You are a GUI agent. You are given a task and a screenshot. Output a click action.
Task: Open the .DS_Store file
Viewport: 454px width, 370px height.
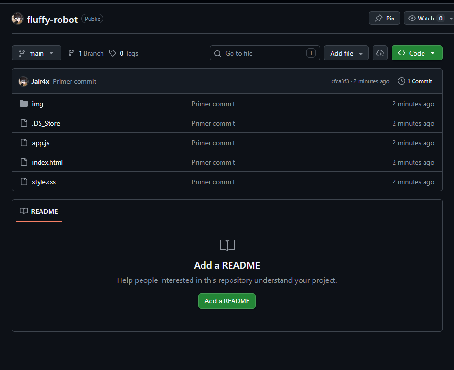(46, 123)
